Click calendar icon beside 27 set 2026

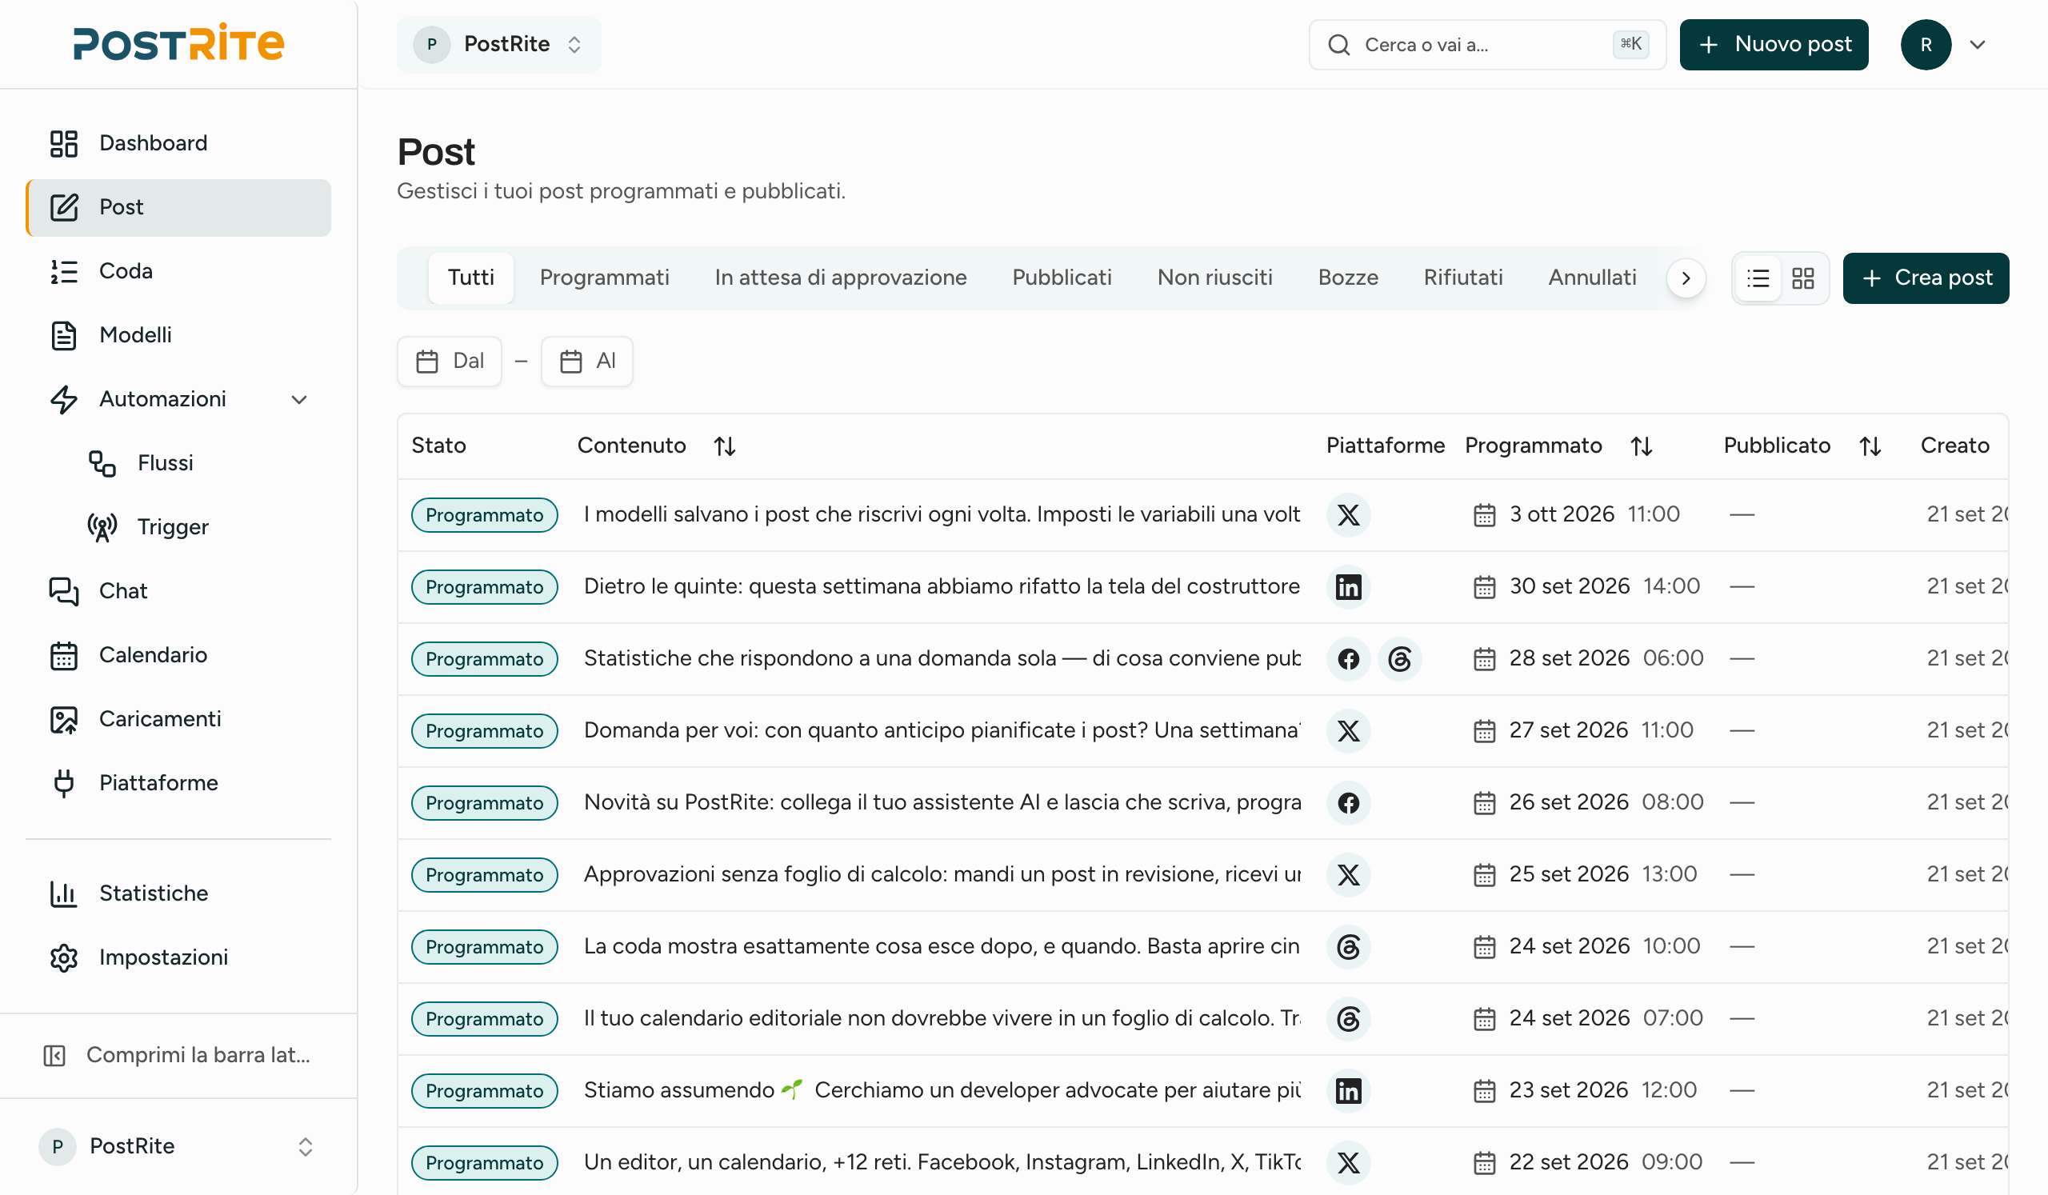tap(1484, 731)
